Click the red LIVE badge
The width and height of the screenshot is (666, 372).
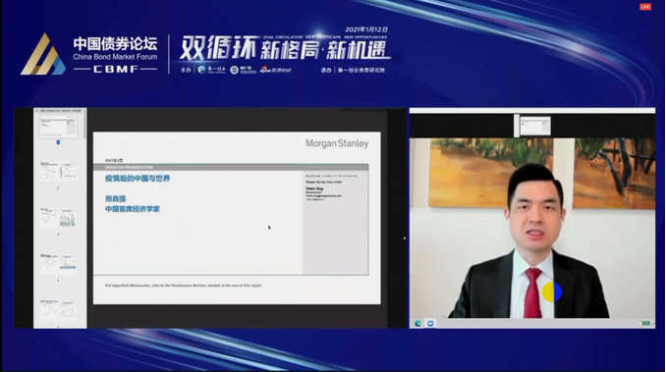click(x=645, y=7)
